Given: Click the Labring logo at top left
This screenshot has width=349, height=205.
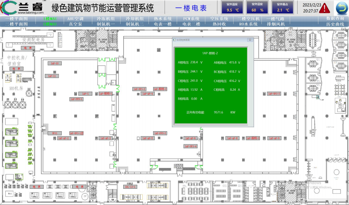Looking at the screenshot, I should (21, 7).
